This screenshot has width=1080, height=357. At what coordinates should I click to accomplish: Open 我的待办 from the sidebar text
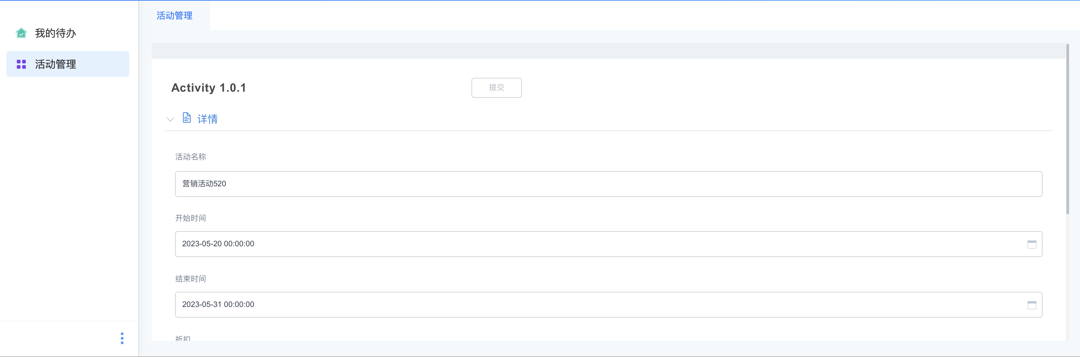[55, 33]
